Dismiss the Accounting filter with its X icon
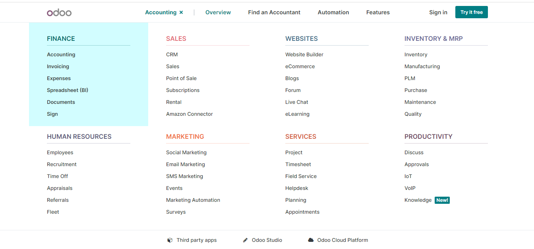Image resolution: width=534 pixels, height=249 pixels. 181,12
